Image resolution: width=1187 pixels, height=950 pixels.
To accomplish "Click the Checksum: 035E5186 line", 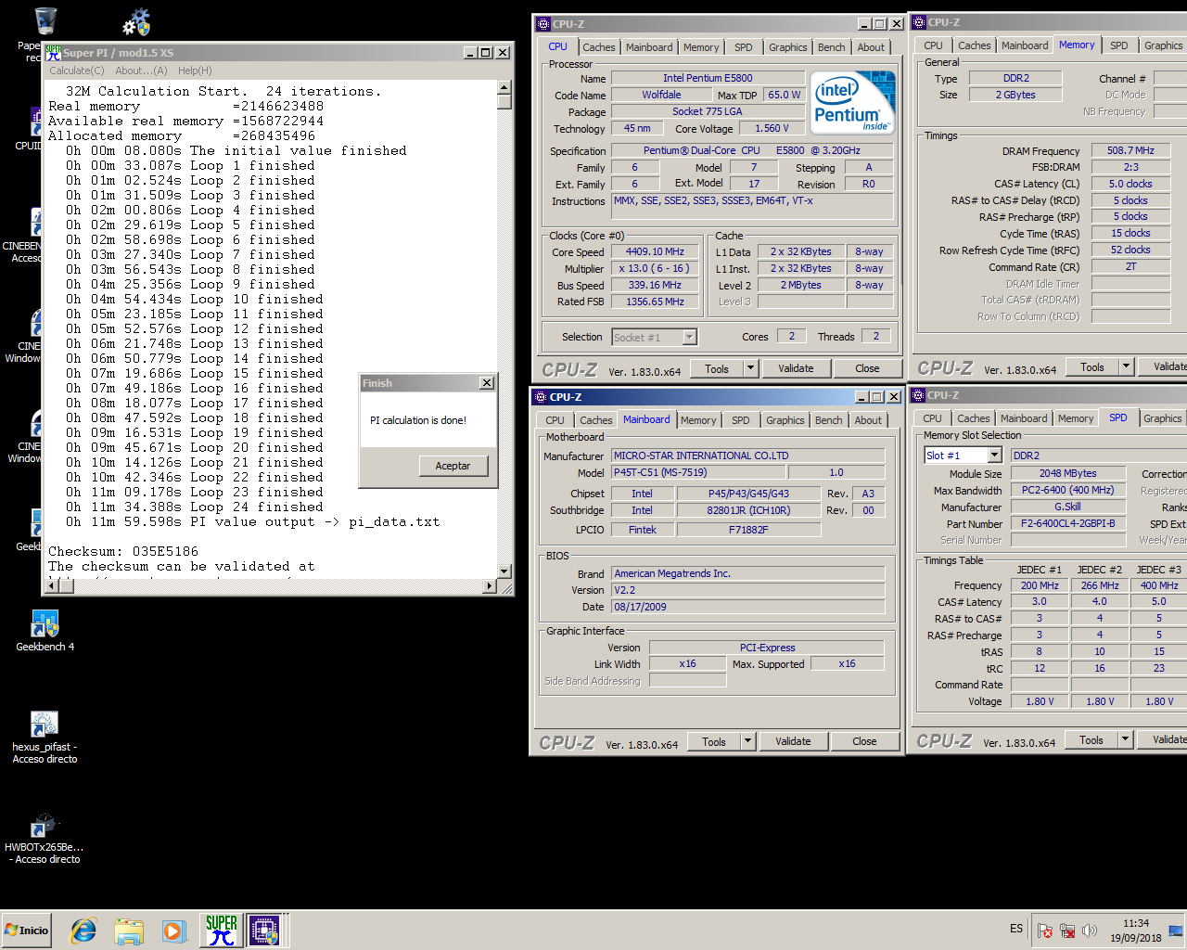I will point(123,551).
